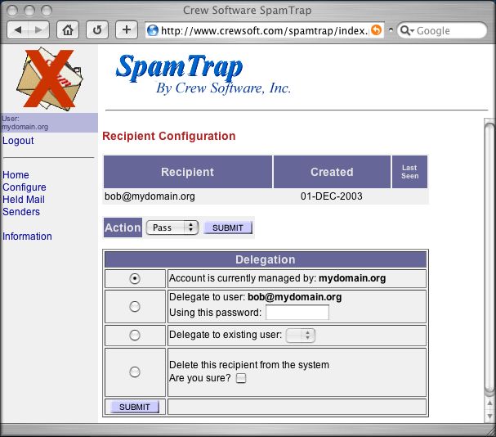Go forward with the browser forward arrow
496x437 pixels.
pos(38,30)
